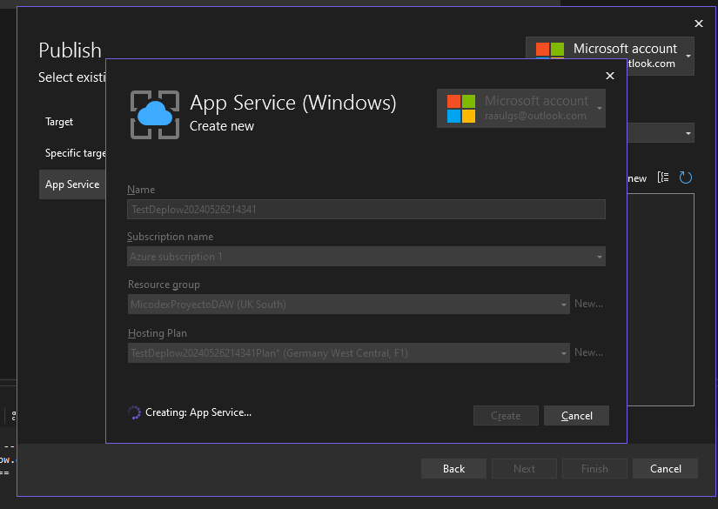Click the Publish heading

coord(70,50)
